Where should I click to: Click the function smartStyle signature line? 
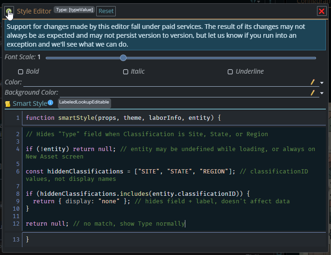pyautogui.click(x=123, y=118)
